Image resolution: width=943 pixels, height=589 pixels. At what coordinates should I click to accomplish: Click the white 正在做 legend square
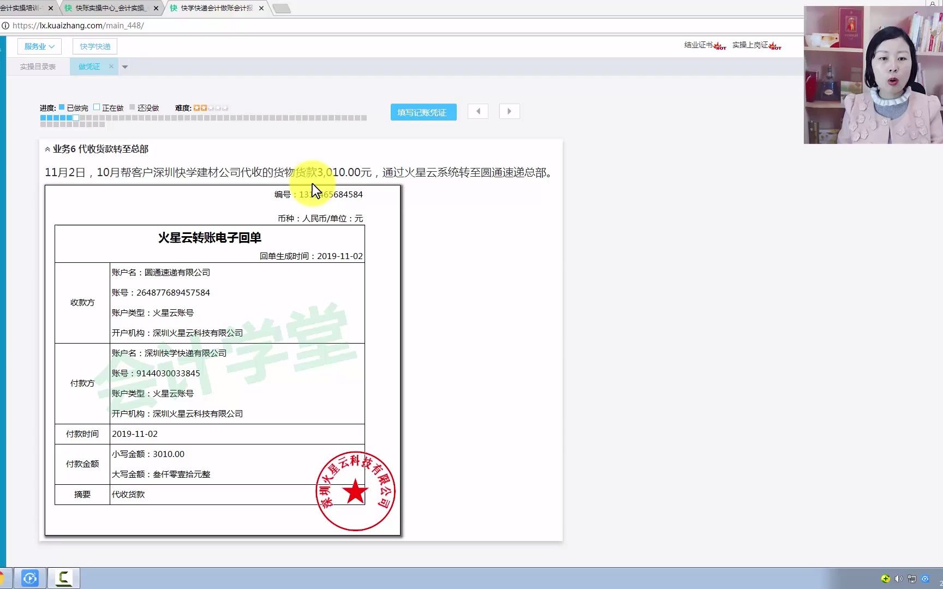tap(97, 107)
